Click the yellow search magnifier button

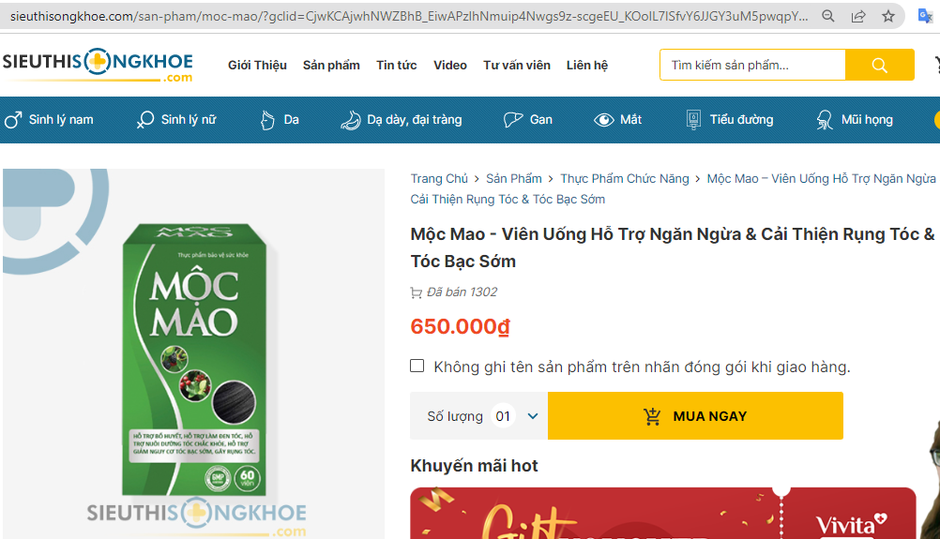point(879,65)
